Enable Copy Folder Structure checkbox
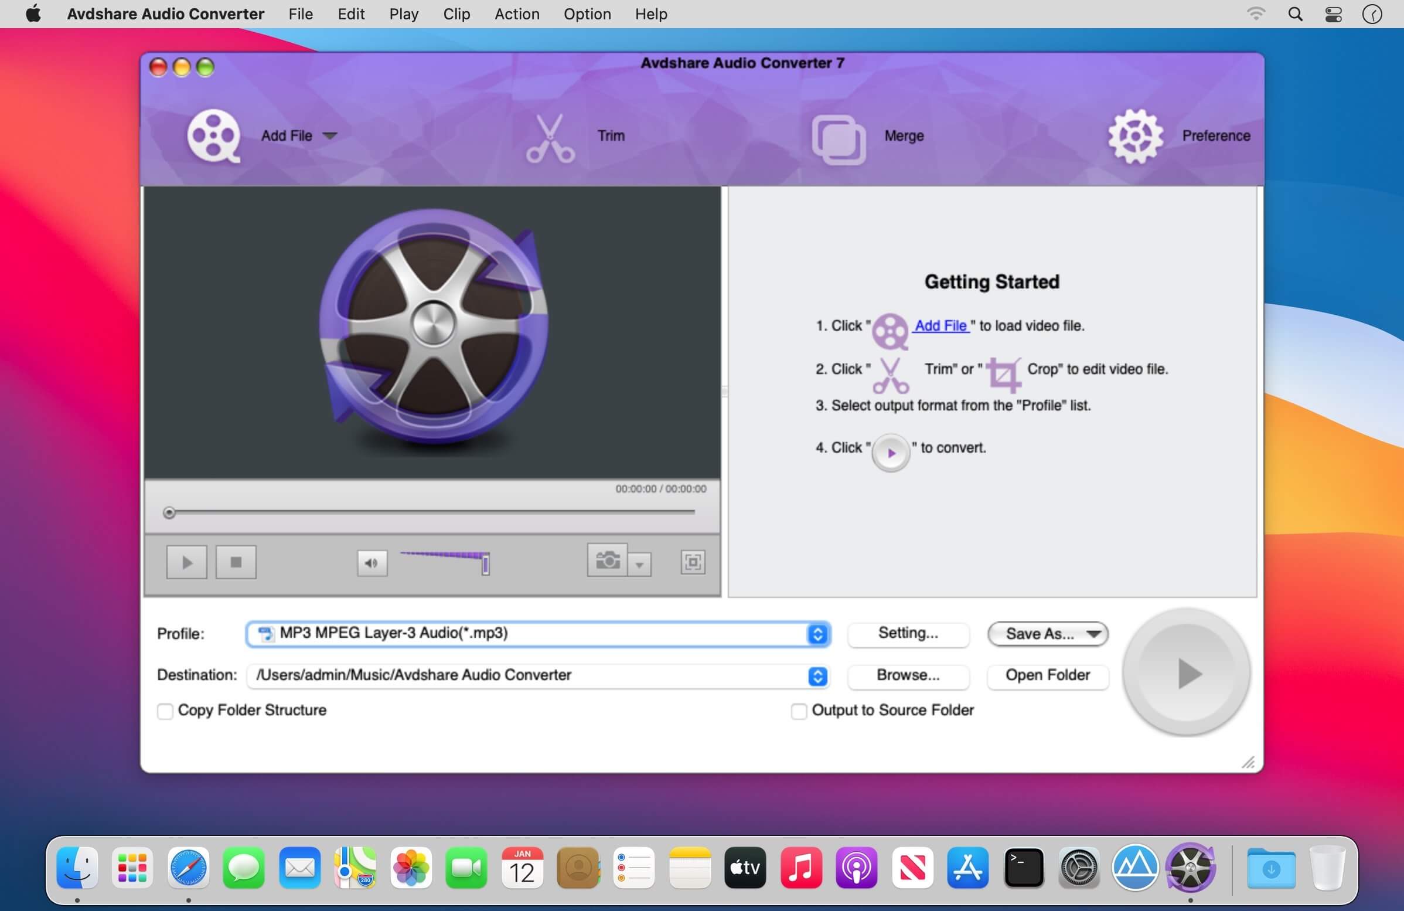This screenshot has width=1404, height=911. point(165,711)
